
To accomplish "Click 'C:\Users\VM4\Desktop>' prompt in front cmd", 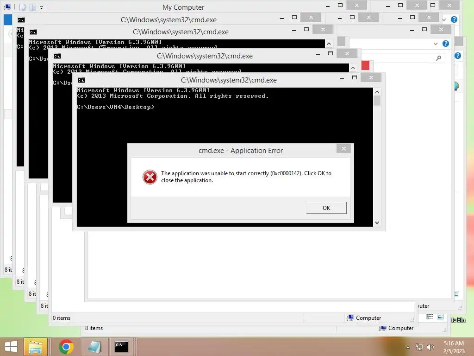I will coord(115,107).
